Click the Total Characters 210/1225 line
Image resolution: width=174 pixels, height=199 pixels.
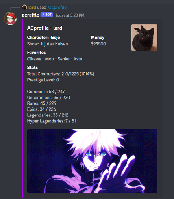[61, 74]
